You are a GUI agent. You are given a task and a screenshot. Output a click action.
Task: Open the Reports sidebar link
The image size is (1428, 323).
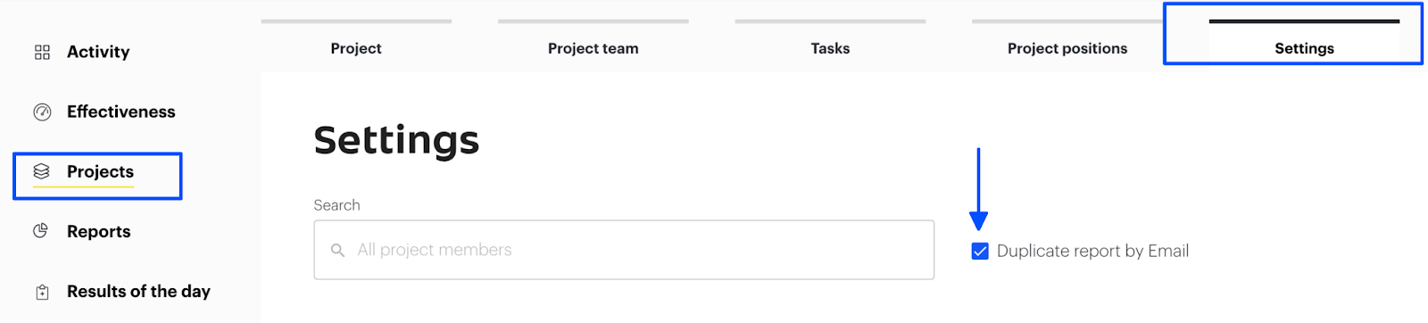99,231
